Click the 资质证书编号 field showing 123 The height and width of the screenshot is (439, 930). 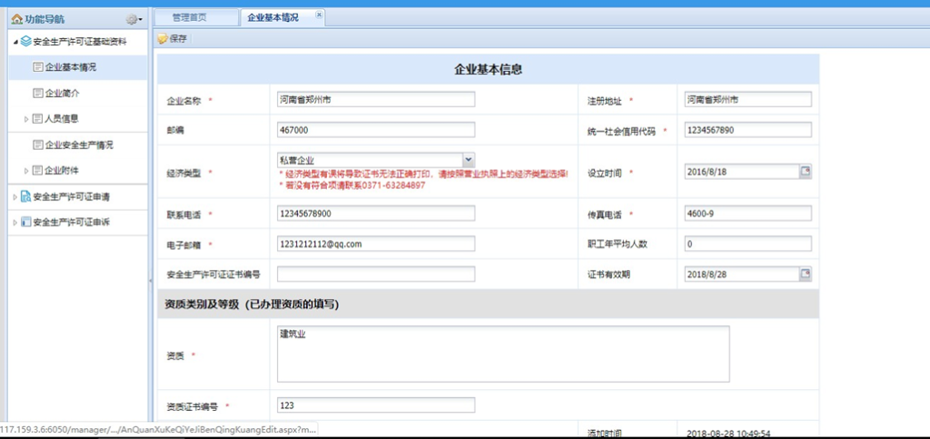coord(376,405)
